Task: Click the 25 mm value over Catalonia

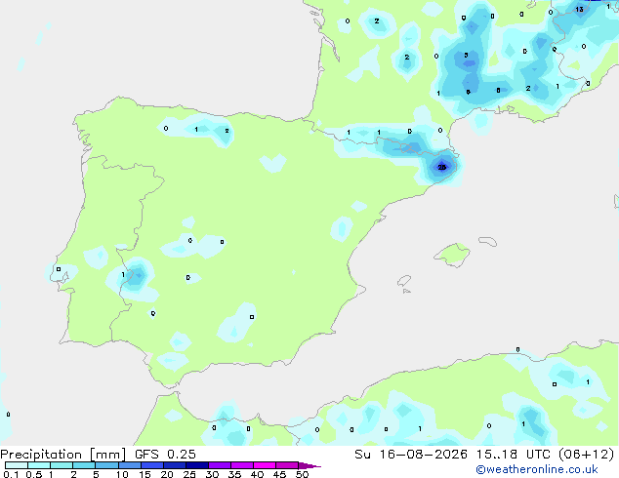Action: click(x=442, y=167)
